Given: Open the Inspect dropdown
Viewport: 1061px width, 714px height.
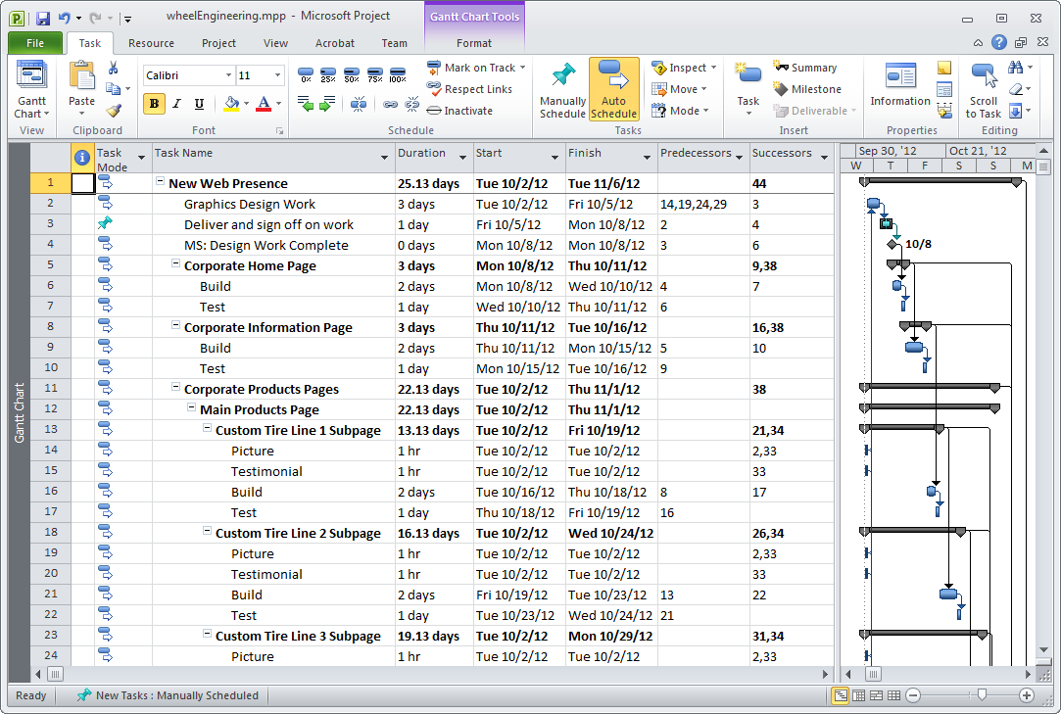Looking at the screenshot, I should coord(684,68).
